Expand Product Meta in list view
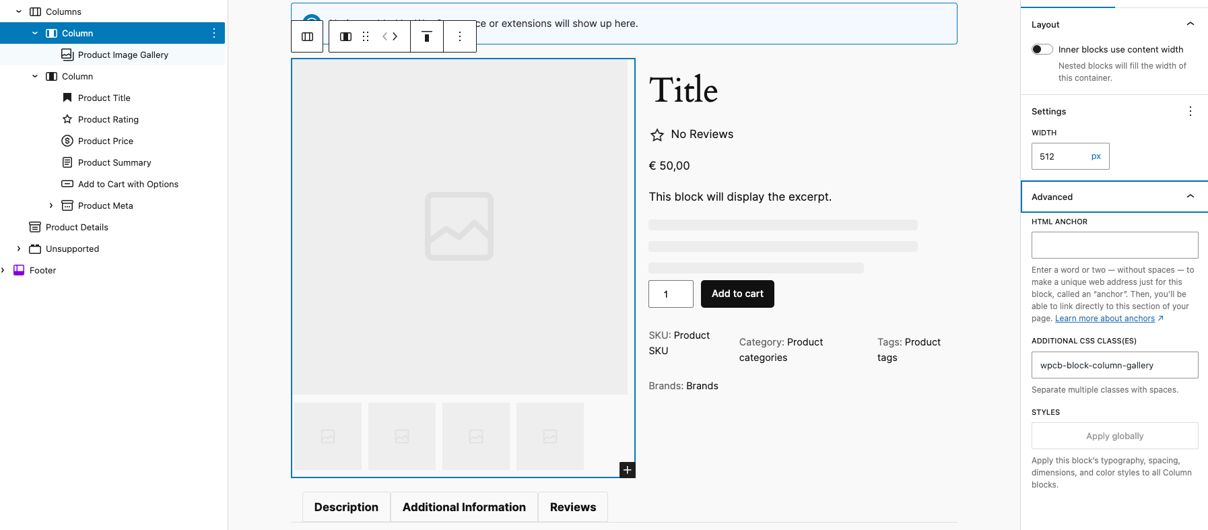The height and width of the screenshot is (530, 1208). click(51, 205)
